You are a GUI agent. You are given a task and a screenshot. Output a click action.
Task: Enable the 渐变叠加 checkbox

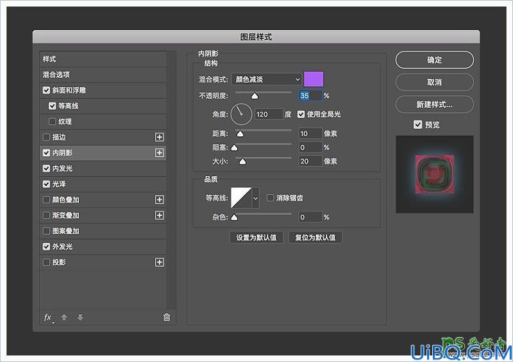coord(46,215)
